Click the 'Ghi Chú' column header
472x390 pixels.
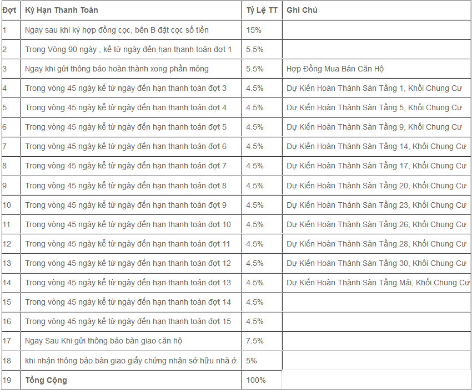[302, 11]
